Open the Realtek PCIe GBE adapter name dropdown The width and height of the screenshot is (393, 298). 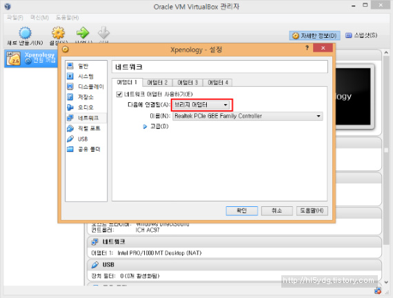tap(248, 116)
